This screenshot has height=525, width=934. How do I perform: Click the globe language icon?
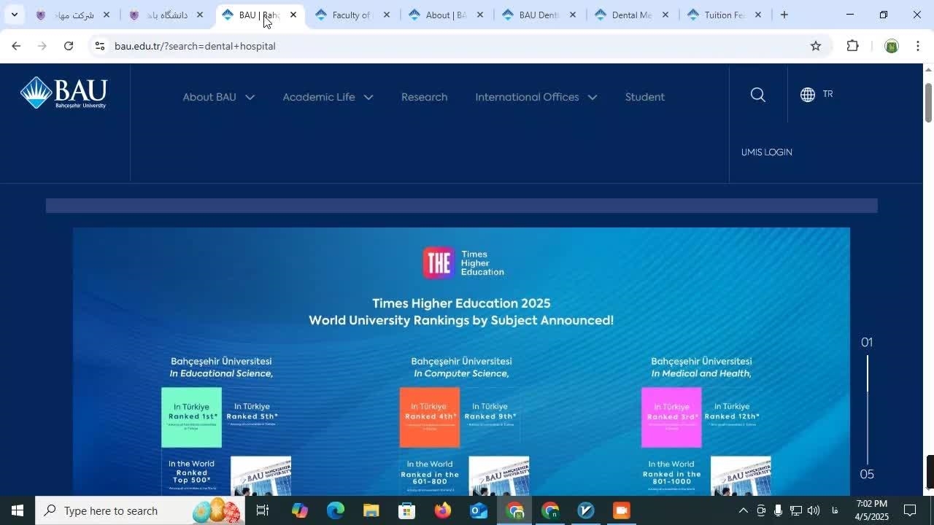coord(807,95)
